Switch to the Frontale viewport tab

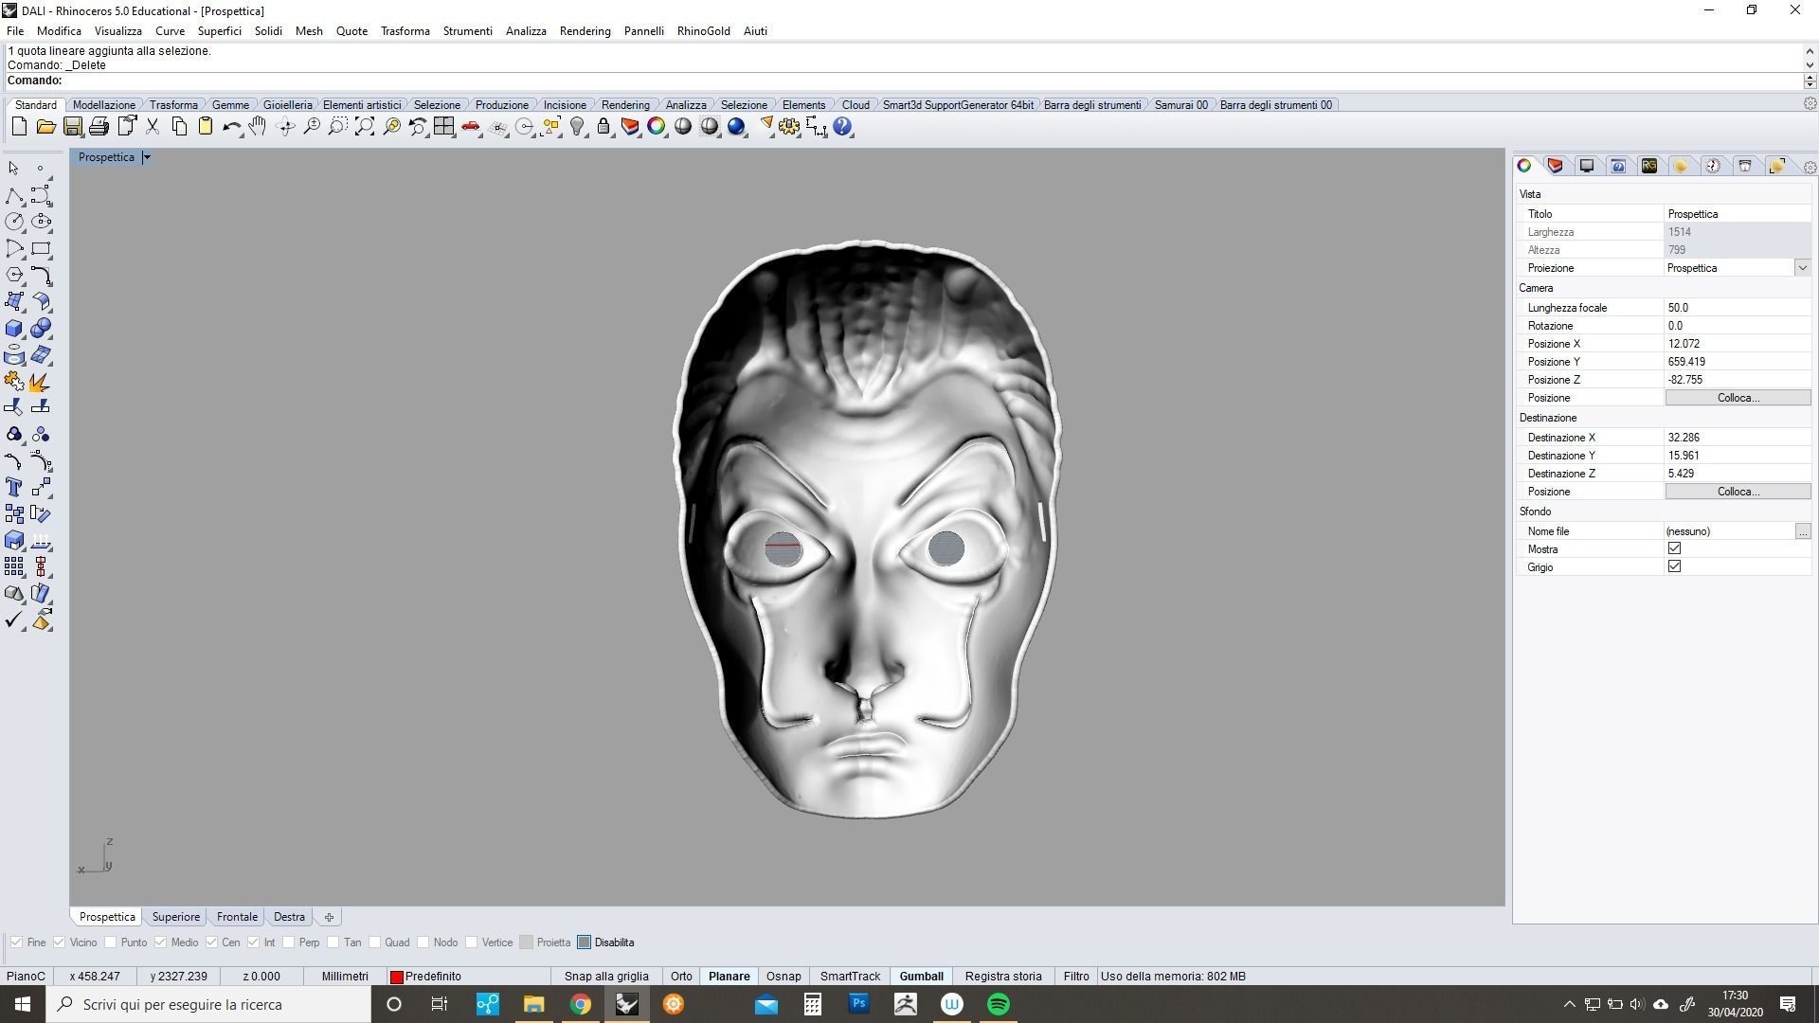[237, 917]
